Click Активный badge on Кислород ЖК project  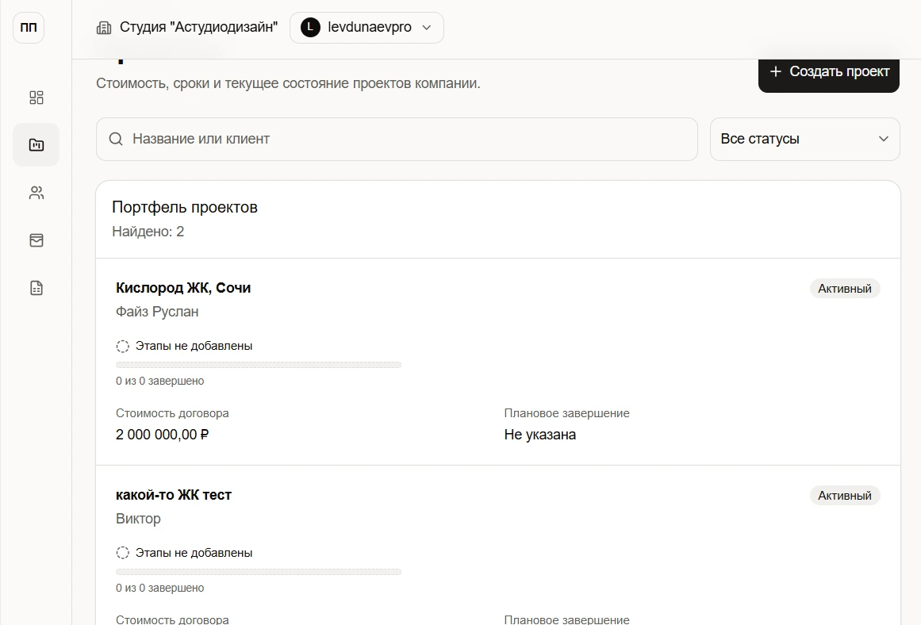pos(845,289)
